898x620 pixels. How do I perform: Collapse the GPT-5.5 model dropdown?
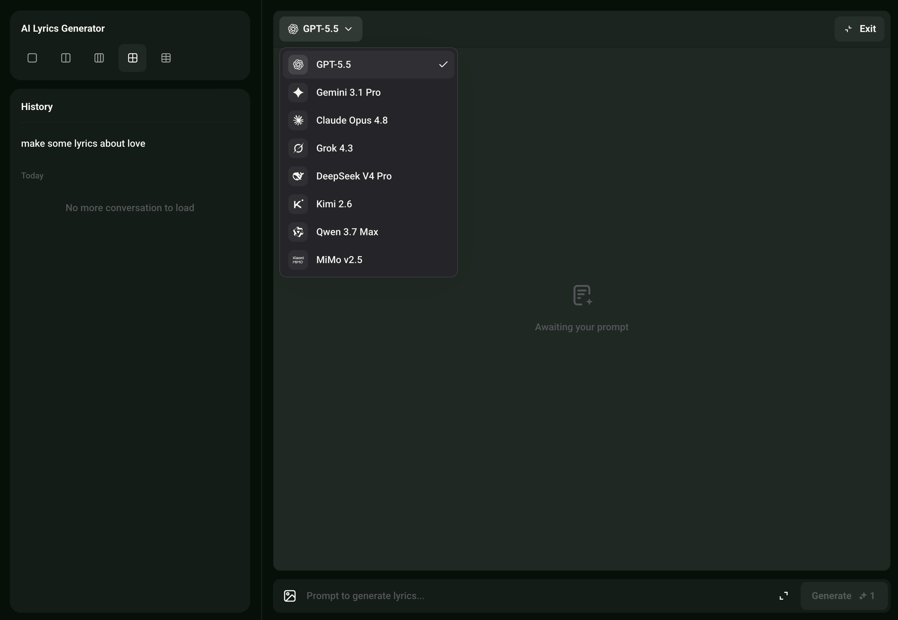pos(321,29)
